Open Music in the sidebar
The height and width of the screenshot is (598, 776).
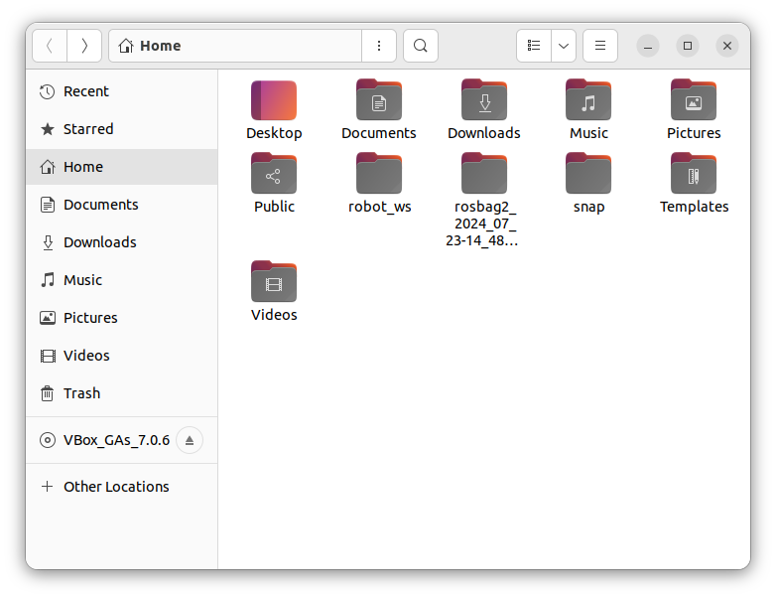[122, 280]
